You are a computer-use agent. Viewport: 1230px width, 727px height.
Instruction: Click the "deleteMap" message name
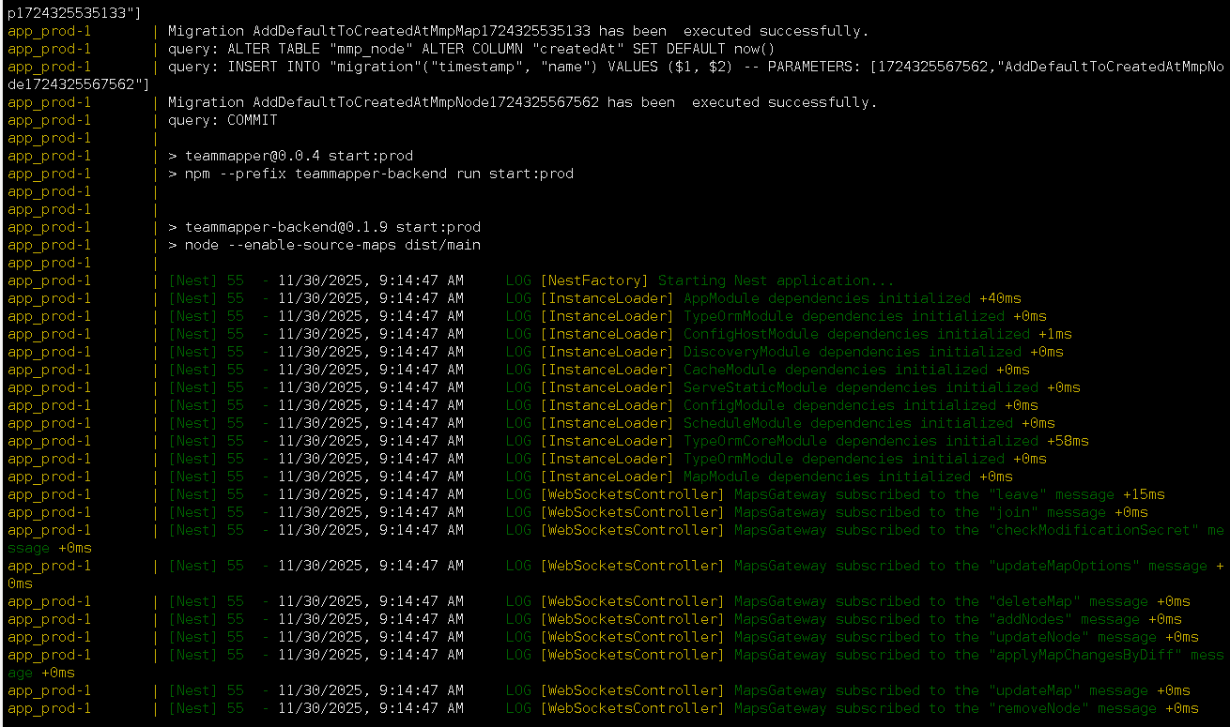1035,601
